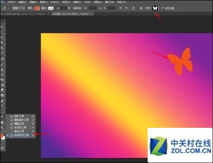Viewport: 213px width, 163px height.
Task: Click the shape height (H) field
Action: coord(111,8)
